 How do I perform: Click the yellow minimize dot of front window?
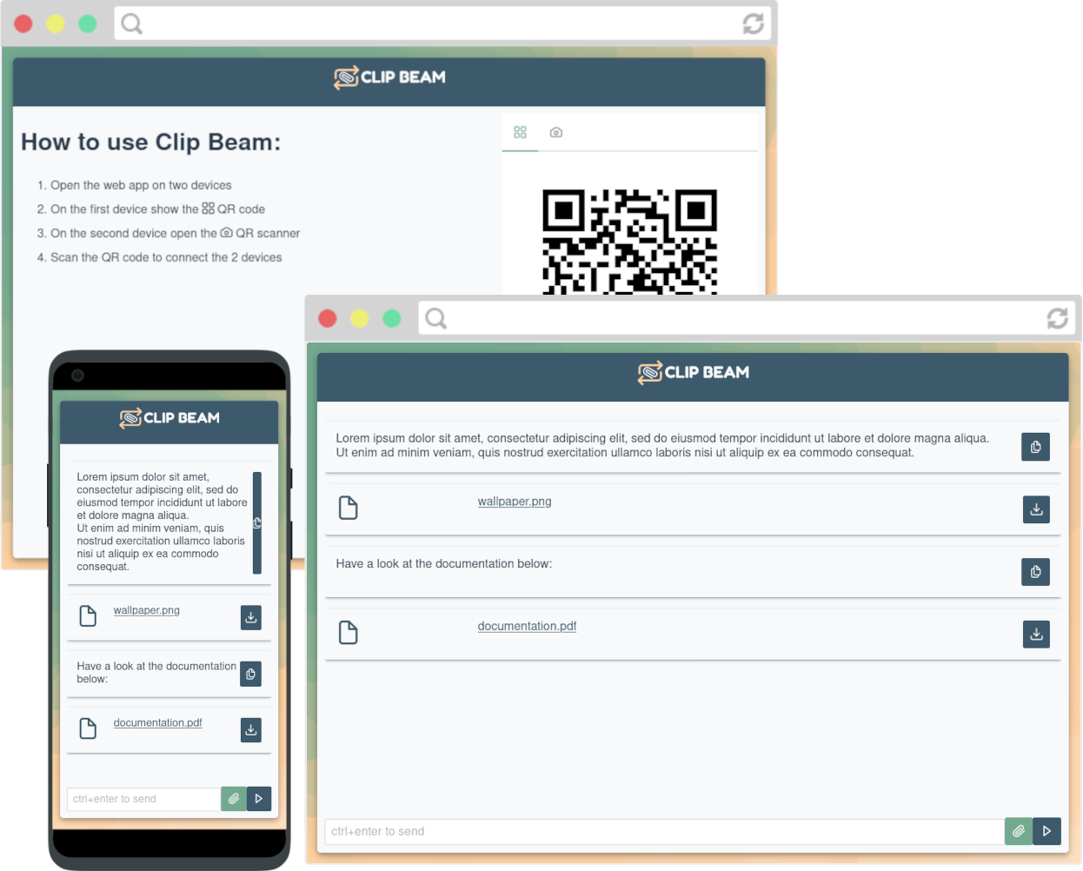[x=360, y=318]
